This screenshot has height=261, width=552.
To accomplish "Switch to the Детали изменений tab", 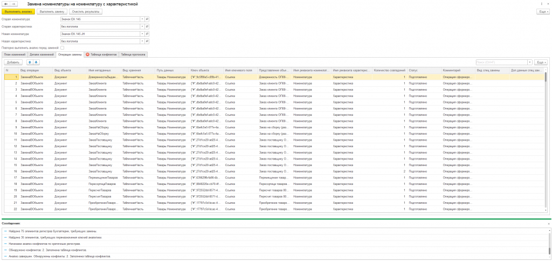I will (41, 54).
